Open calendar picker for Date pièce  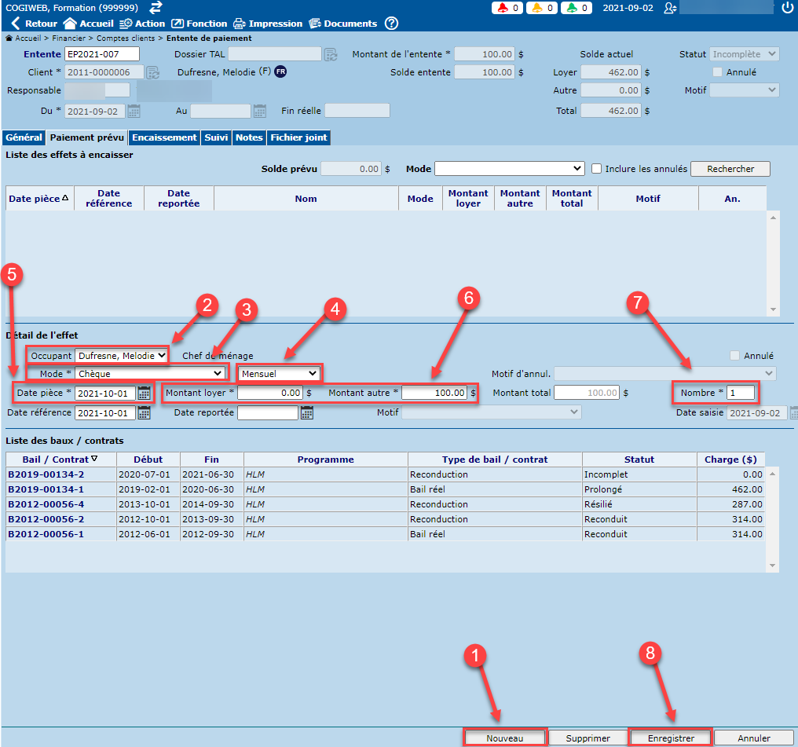tap(145, 393)
